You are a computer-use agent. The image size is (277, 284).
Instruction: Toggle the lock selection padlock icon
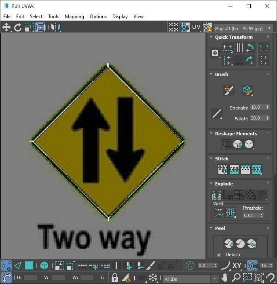point(115,278)
